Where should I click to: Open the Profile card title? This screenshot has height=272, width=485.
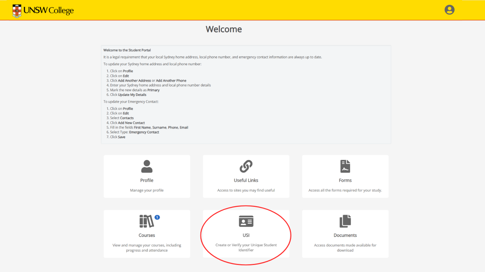click(147, 180)
